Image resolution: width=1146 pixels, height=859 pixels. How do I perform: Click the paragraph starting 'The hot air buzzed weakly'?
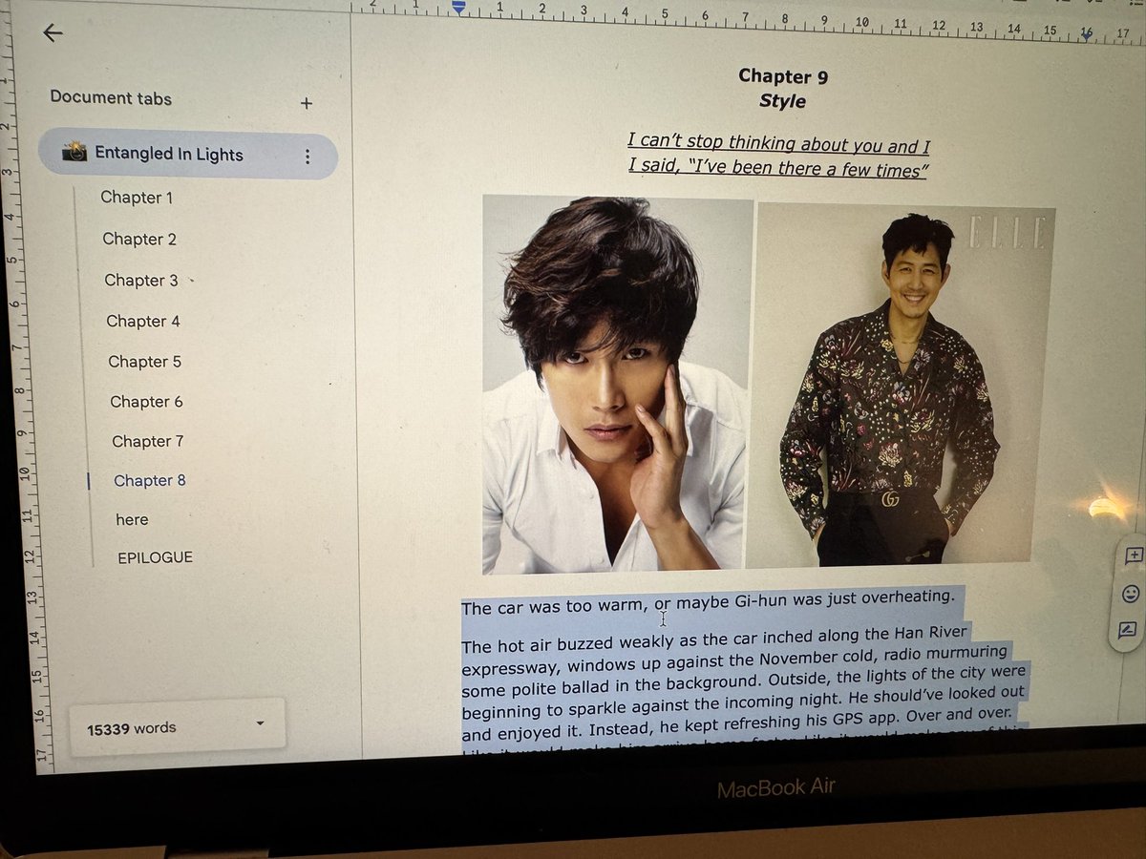tap(745, 685)
